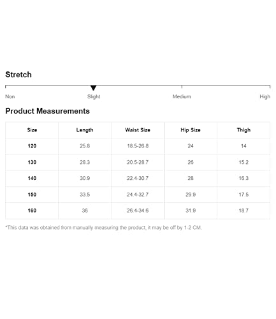Select size 120 row label

point(32,146)
